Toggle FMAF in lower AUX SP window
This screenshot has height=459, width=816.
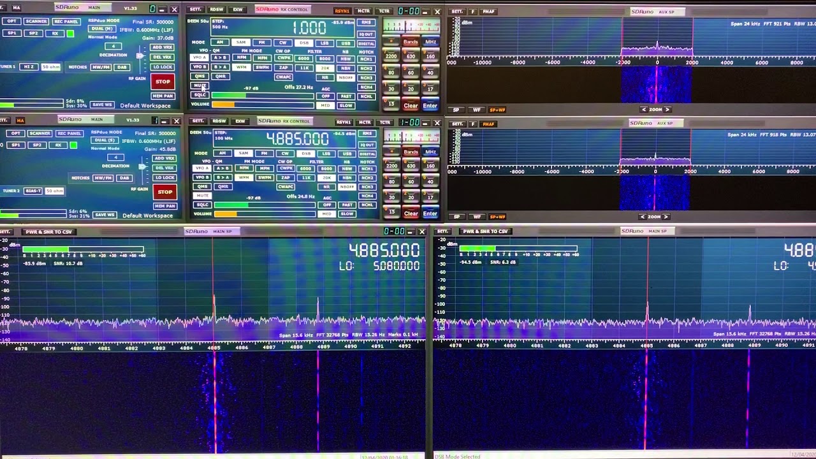tap(488, 124)
